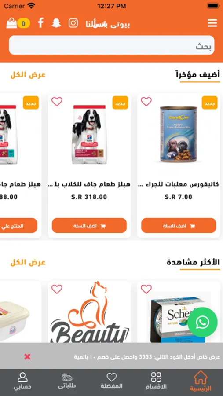Image resolution: width=223 pixels, height=396 pixels.
Task: Open the shopping cart icon
Action: tap(11, 23)
